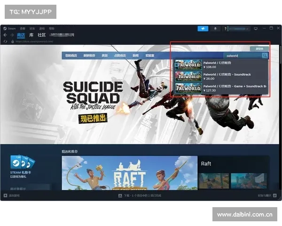
Task: Select the 库 tab
Action: click(x=31, y=35)
